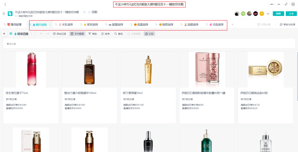Click the red Shiseido bottle image
Viewport: 298px width, 152px height.
(x=31, y=70)
